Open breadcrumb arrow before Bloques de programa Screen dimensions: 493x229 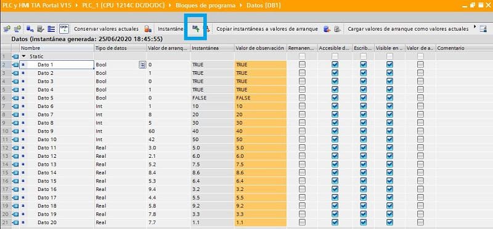click(170, 6)
